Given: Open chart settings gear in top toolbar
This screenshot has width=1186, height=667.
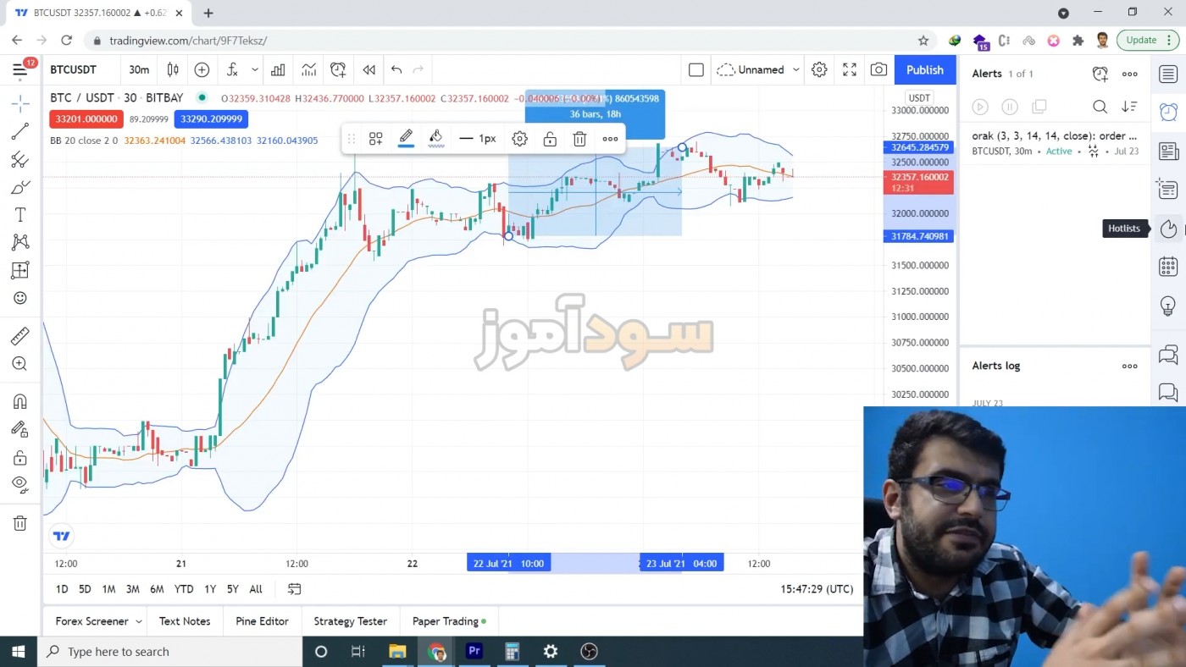Looking at the screenshot, I should [819, 69].
